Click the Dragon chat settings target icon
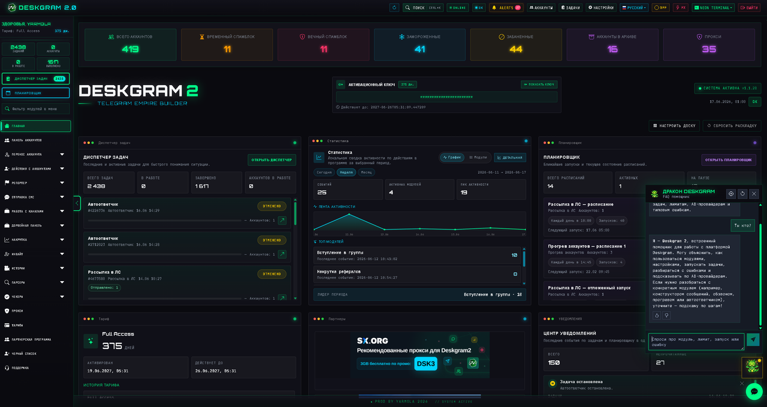Image resolution: width=767 pixels, height=407 pixels. [731, 194]
